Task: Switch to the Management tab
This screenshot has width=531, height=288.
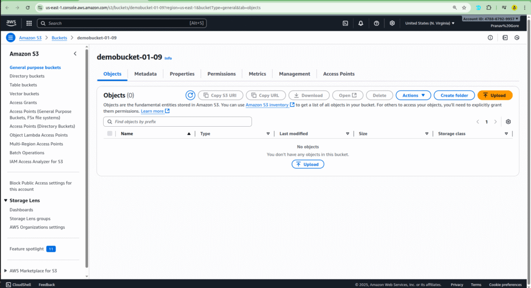Action: point(295,74)
